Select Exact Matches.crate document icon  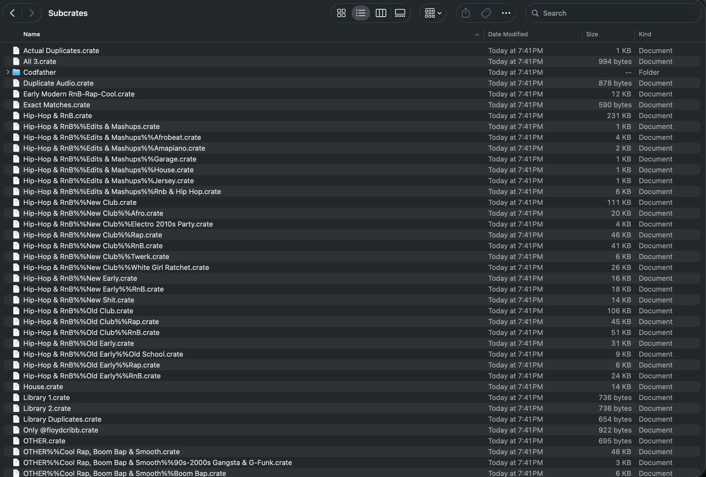[16, 105]
